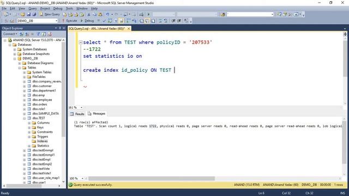349x196 pixels.
Task: Start the Debug button in toolbar
Action: click(x=87, y=21)
